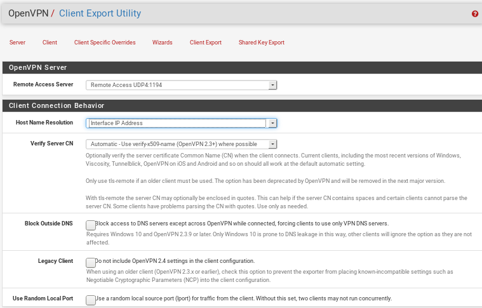Viewport: 482px width, 308px height.
Task: Click the Host Name Resolution label
Action: coord(44,123)
